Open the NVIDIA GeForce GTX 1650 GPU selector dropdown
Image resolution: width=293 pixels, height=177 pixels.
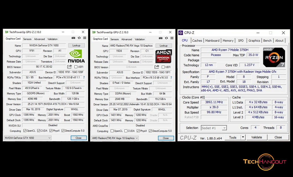[x=28, y=138]
